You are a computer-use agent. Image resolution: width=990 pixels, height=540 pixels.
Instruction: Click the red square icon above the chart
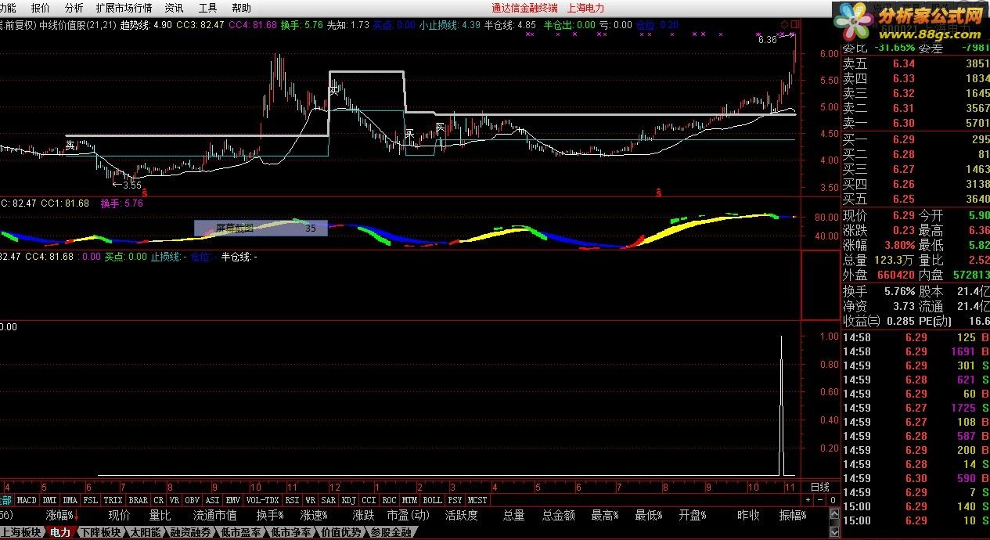795,24
